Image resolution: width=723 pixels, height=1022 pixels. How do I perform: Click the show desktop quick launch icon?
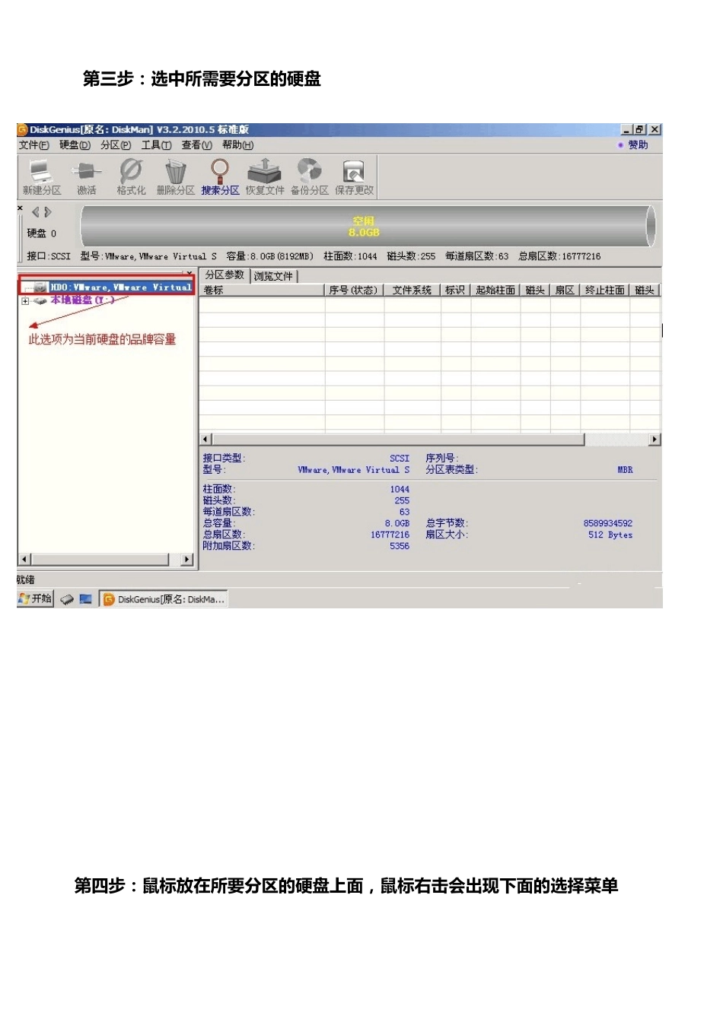(x=85, y=599)
